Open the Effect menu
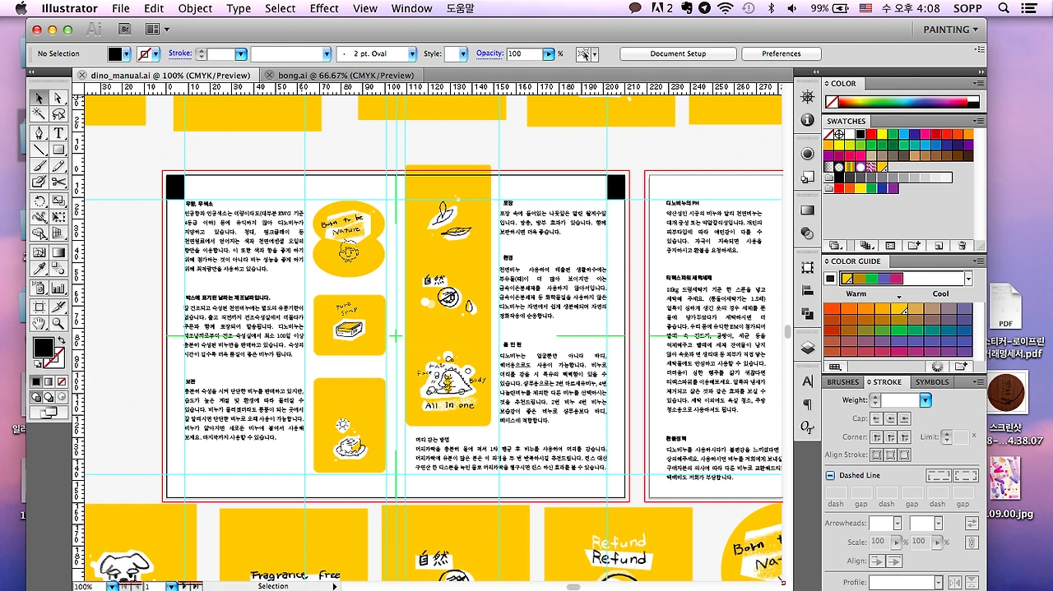 click(x=324, y=8)
